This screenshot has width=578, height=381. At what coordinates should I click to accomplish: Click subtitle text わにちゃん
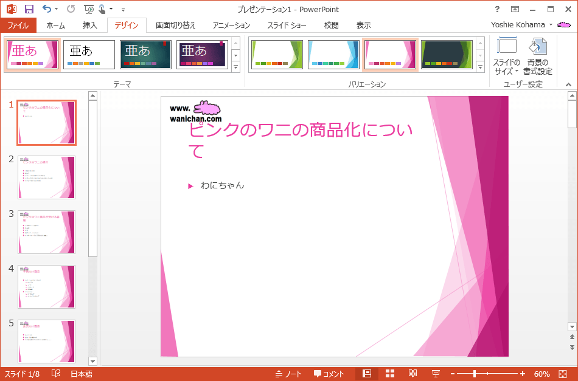(222, 185)
